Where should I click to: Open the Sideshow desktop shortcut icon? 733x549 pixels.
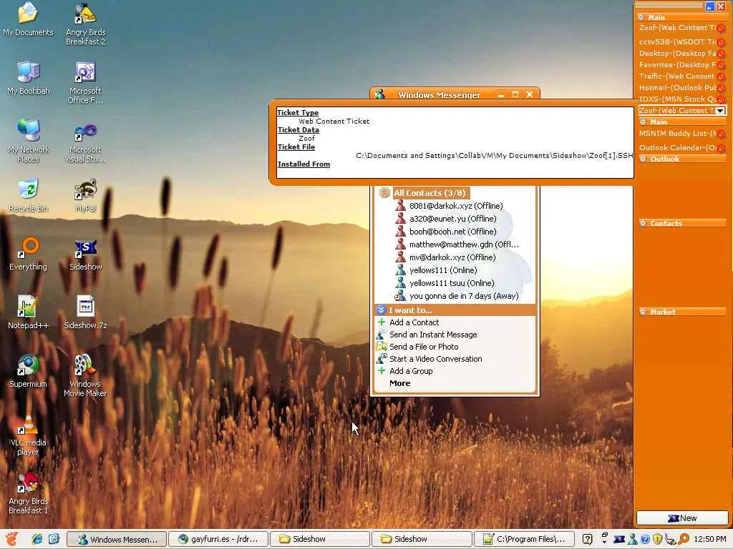(86, 255)
